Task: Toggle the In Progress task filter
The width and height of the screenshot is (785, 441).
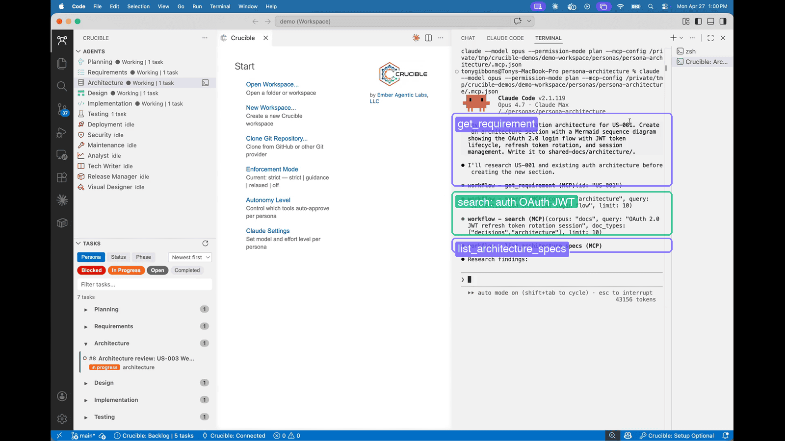Action: point(126,270)
